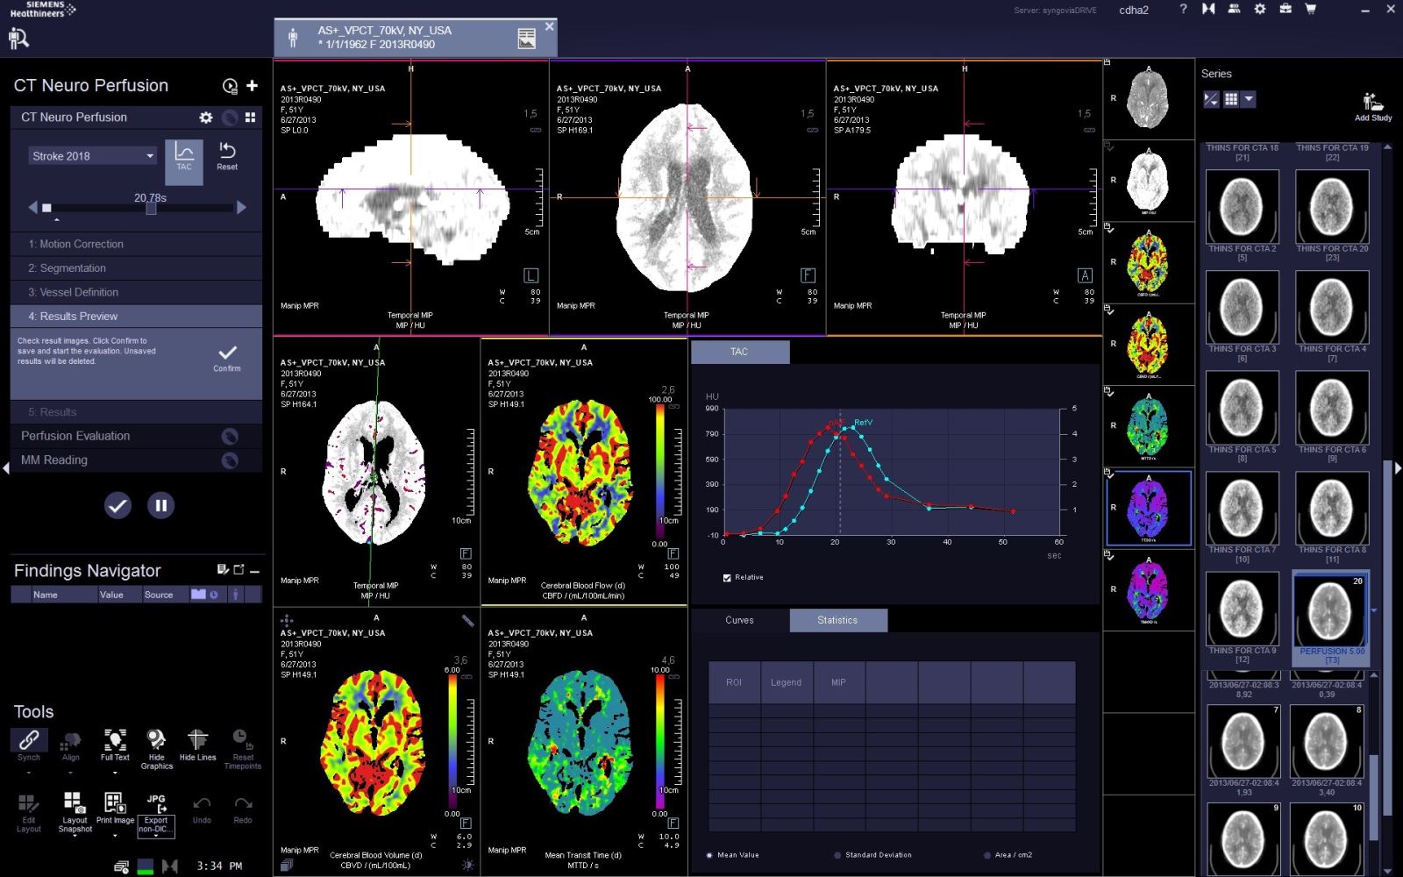
Task: Click the Reset icon in workflow panel
Action: [227, 154]
